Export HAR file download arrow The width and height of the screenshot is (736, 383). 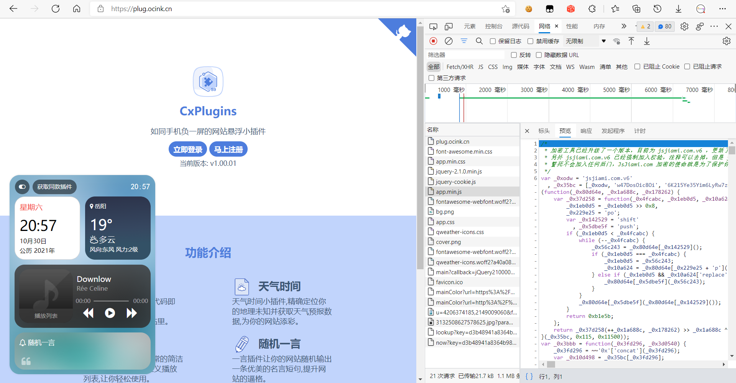click(647, 41)
